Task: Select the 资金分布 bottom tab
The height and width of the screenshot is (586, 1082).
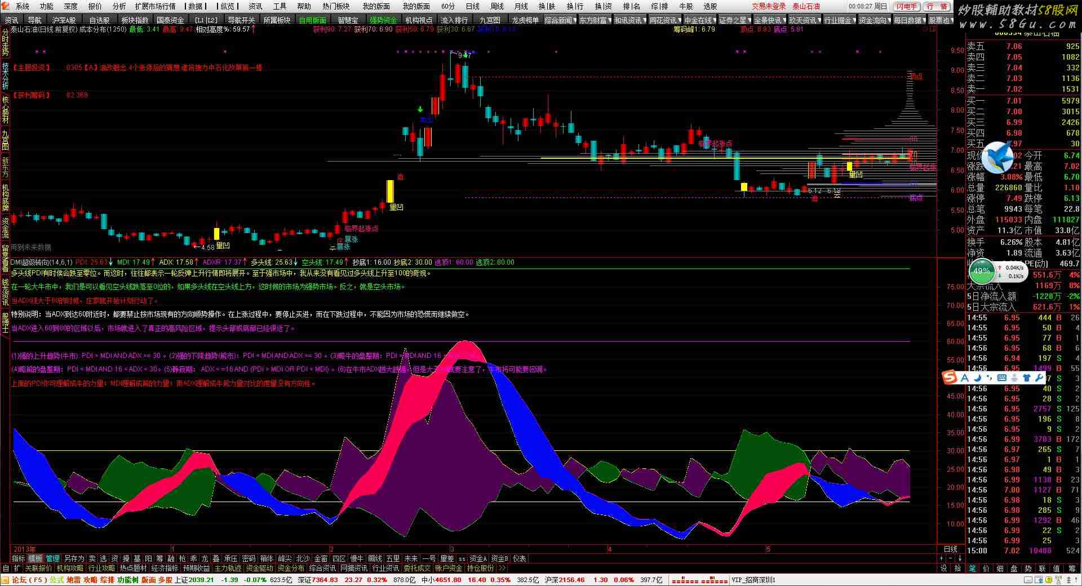Action: (x=291, y=569)
